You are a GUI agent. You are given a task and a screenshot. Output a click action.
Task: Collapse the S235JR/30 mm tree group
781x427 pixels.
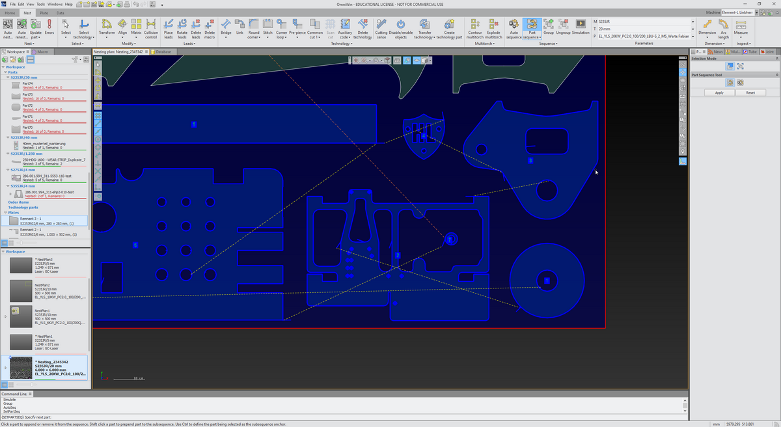click(x=7, y=77)
